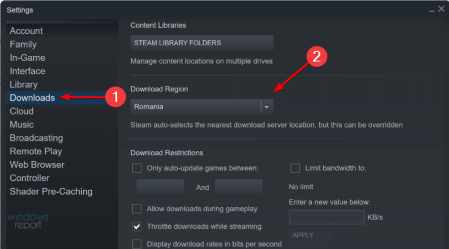Click the 'Enter a new value below:' label
449x249 pixels.
coord(330,202)
